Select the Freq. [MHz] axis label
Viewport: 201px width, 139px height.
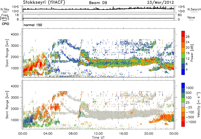click(x=5, y=17)
